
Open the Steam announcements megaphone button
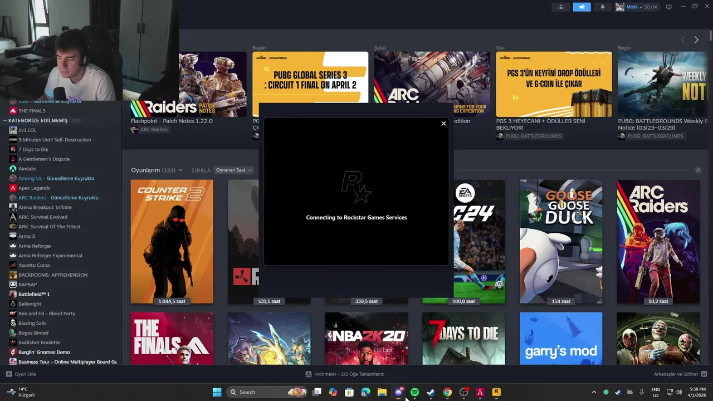[582, 7]
